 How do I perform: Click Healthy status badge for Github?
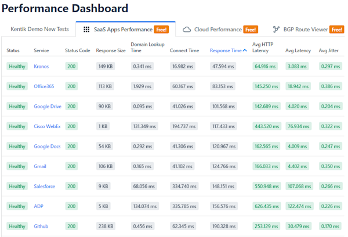pyautogui.click(x=17, y=226)
